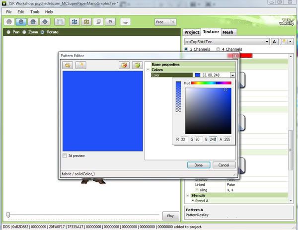Click the green export icon in Pattern Editor
Screen dimensions: 298x230
(x=137, y=65)
